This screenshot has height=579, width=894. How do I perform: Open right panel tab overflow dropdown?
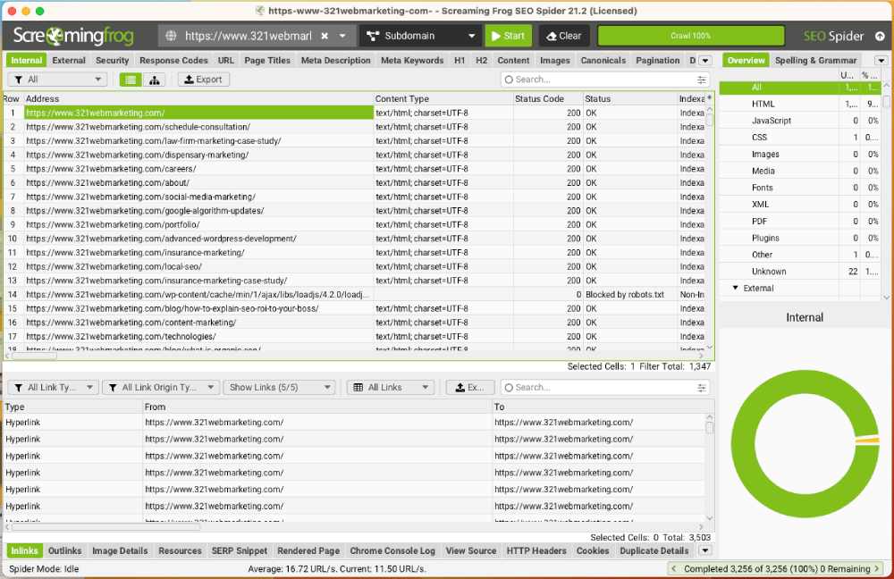point(881,61)
